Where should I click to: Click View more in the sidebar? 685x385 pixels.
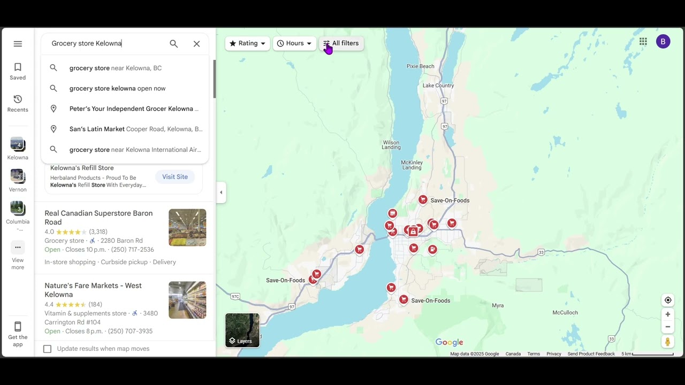point(18,256)
